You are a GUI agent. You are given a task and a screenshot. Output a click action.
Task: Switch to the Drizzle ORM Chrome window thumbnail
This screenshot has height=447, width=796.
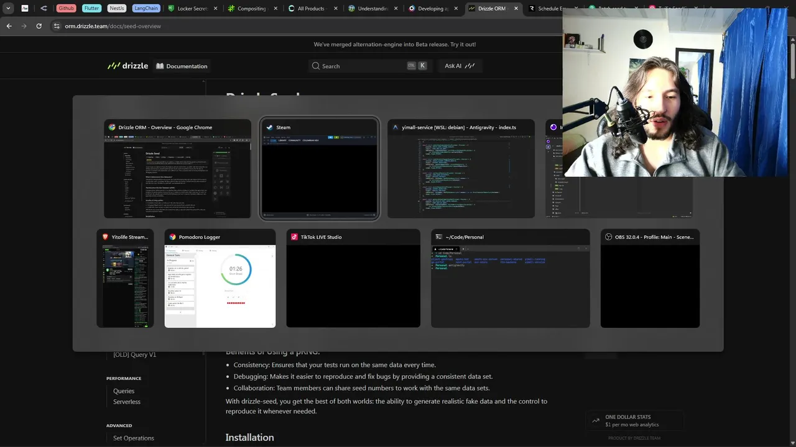click(x=177, y=169)
